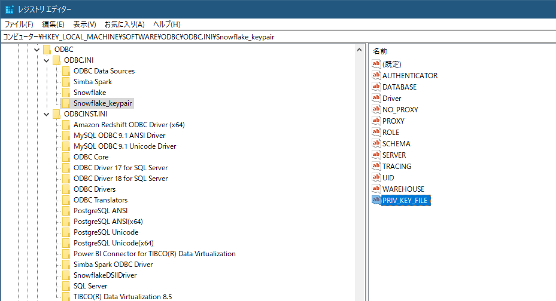Click the string icon beside PRIV_KEY_FILE
This screenshot has width=556, height=301.
(x=376, y=200)
